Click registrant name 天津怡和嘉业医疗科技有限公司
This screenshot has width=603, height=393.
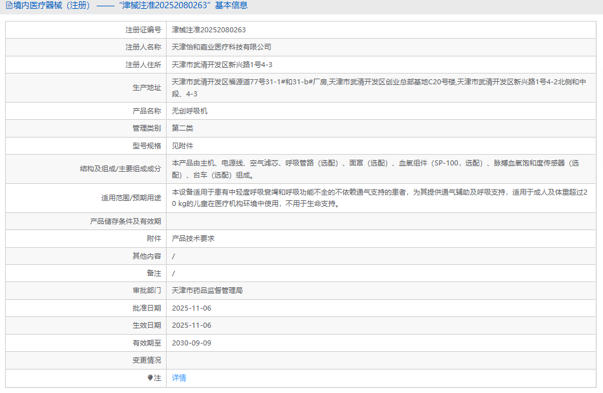click(222, 48)
